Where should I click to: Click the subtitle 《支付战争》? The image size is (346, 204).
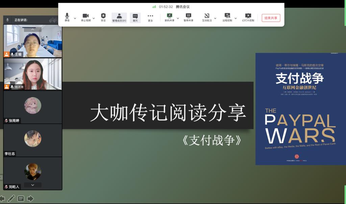pos(212,140)
